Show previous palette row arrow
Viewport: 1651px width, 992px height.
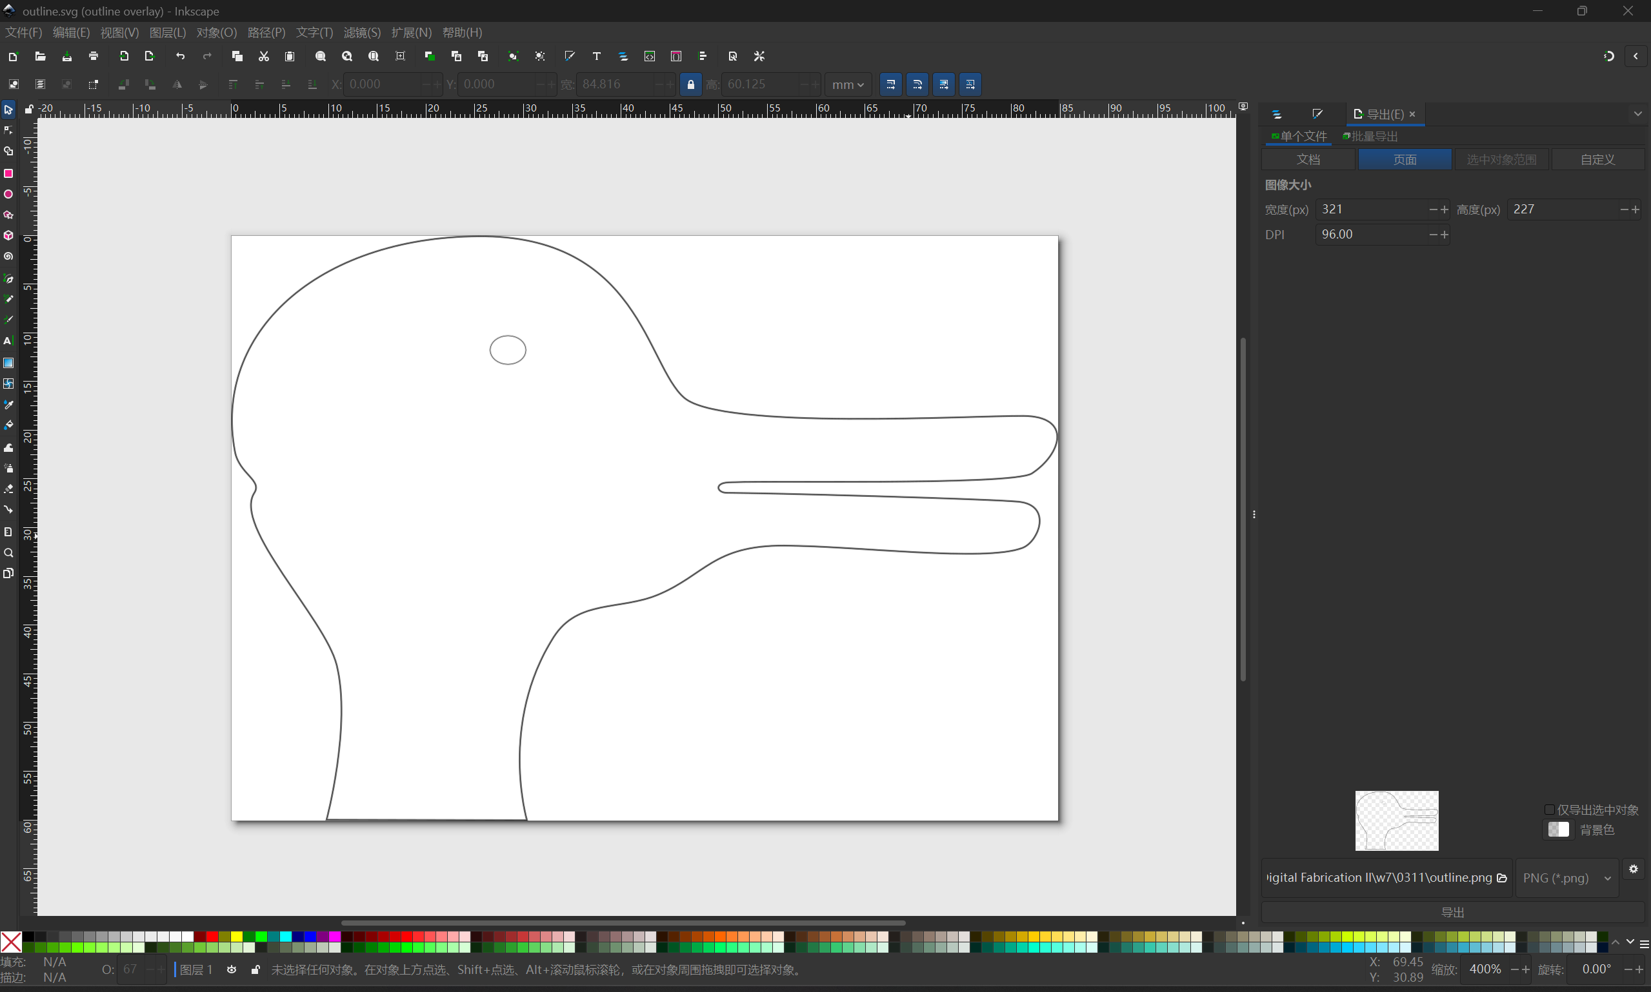(1616, 942)
